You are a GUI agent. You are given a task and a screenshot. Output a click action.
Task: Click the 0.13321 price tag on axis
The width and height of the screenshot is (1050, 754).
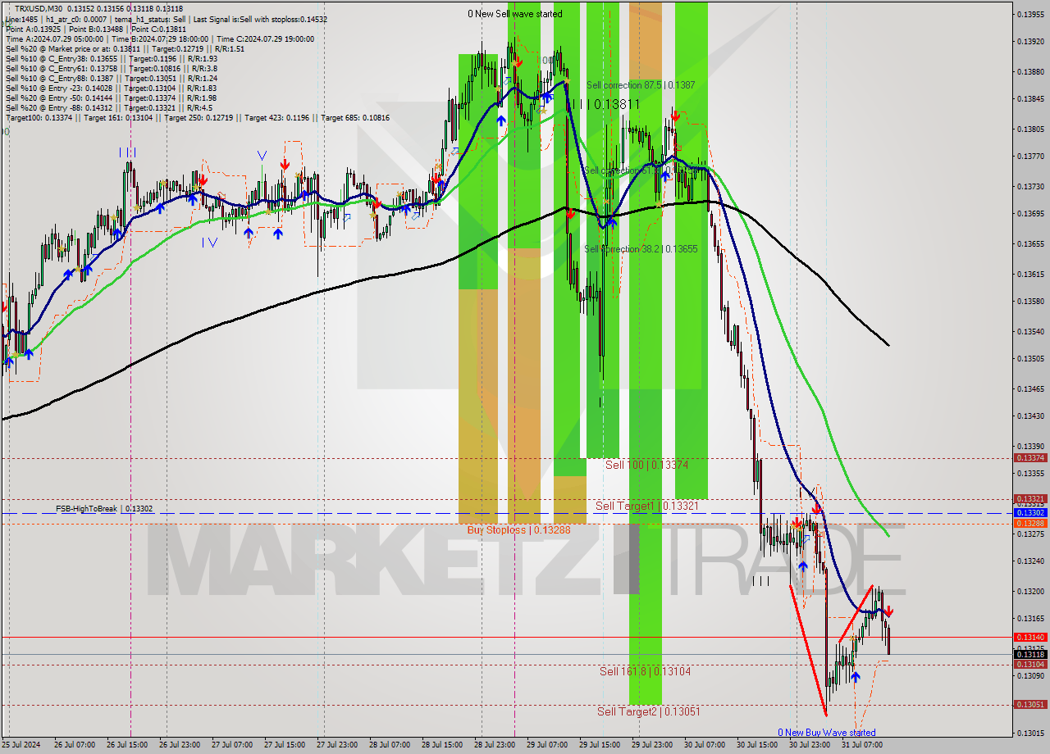(1030, 498)
